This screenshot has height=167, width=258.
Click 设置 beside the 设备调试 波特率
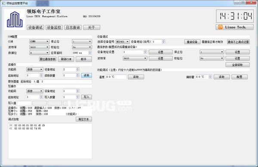(x=160, y=59)
